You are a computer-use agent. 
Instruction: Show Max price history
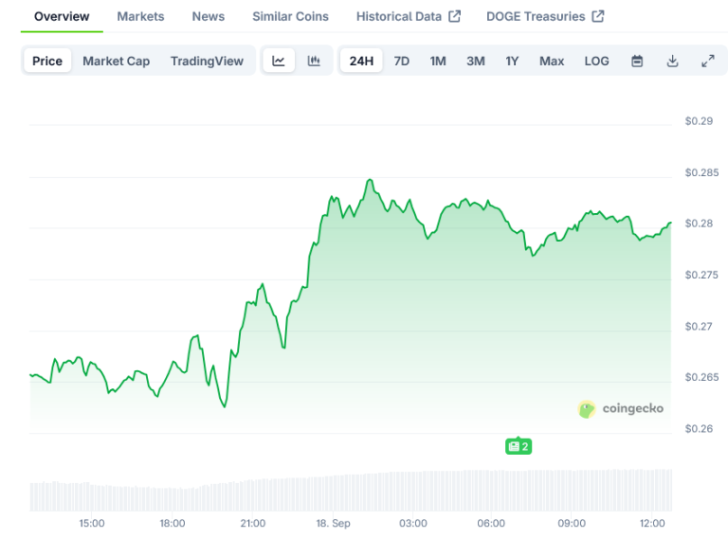coord(552,61)
